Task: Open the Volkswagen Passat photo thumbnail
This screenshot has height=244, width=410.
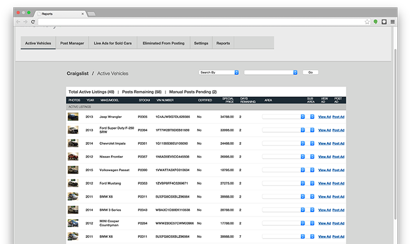Action: coord(73,170)
